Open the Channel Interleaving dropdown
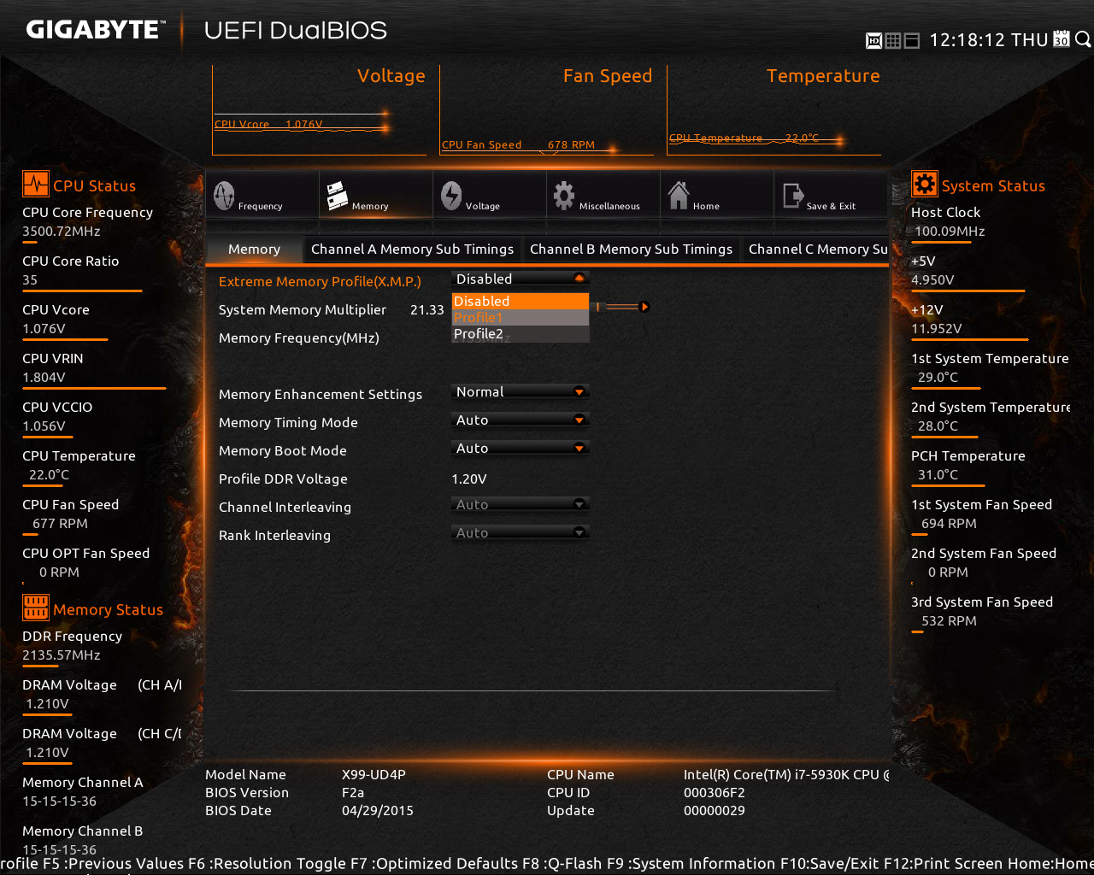Image resolution: width=1094 pixels, height=875 pixels. point(521,504)
